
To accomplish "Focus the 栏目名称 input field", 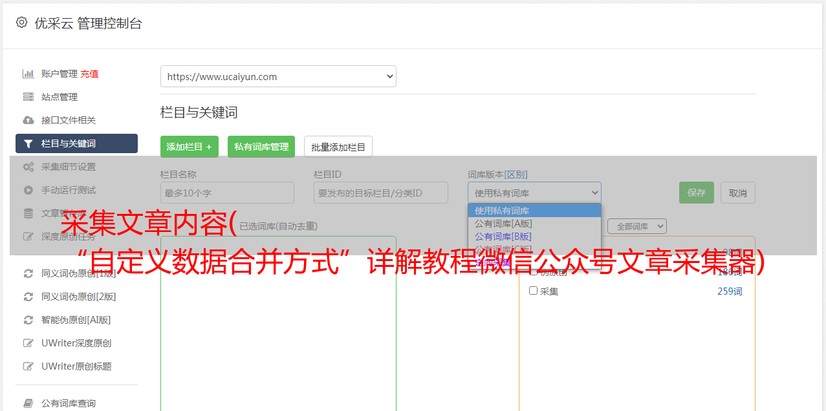I will [x=227, y=193].
